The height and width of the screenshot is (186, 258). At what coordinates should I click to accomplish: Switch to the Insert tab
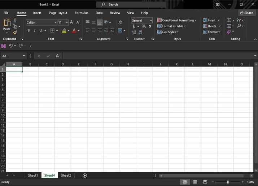pyautogui.click(x=37, y=13)
